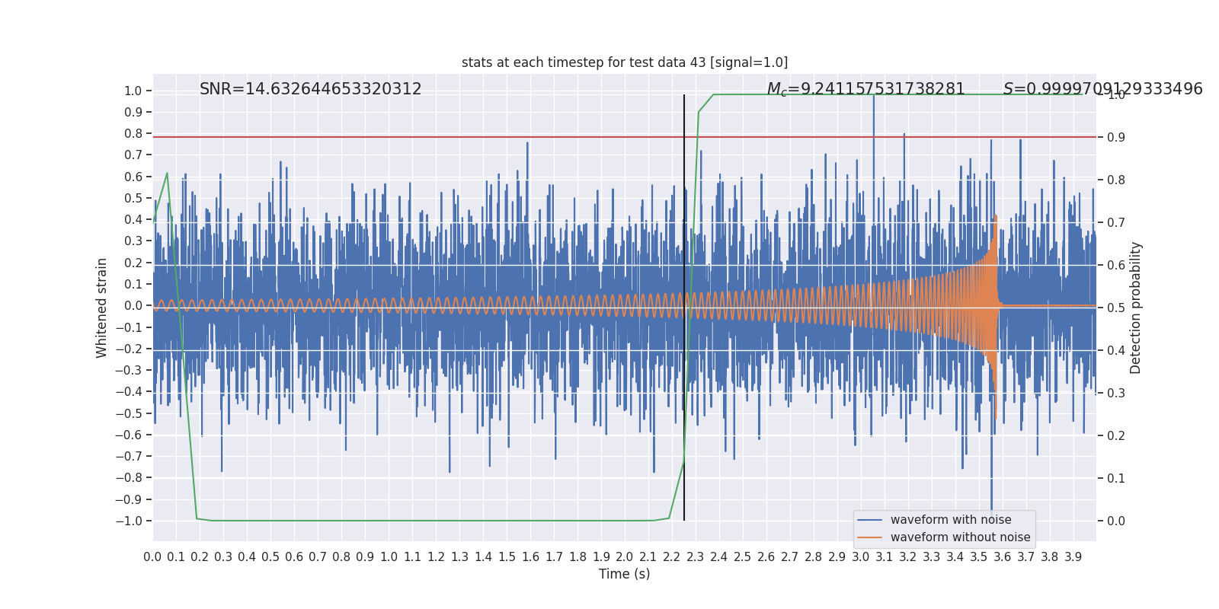This screenshot has width=1219, height=609.
Task: Click the 3.0 tick label on the Time axis
Action: point(861,556)
